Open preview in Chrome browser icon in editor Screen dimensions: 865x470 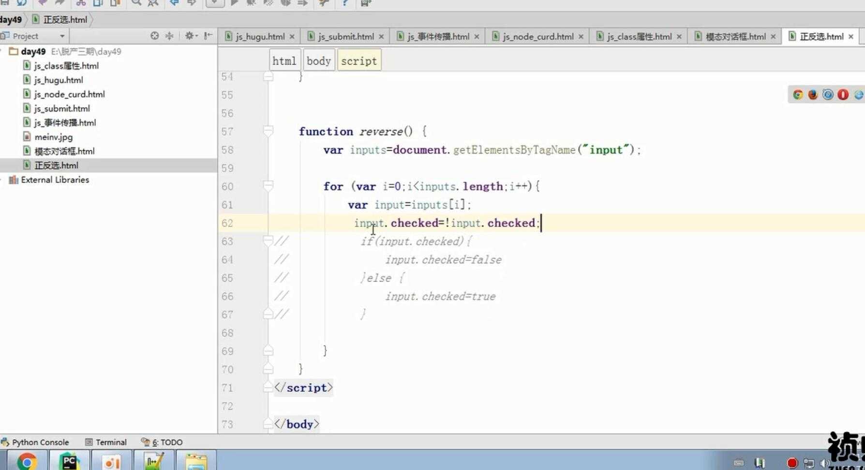coord(798,95)
